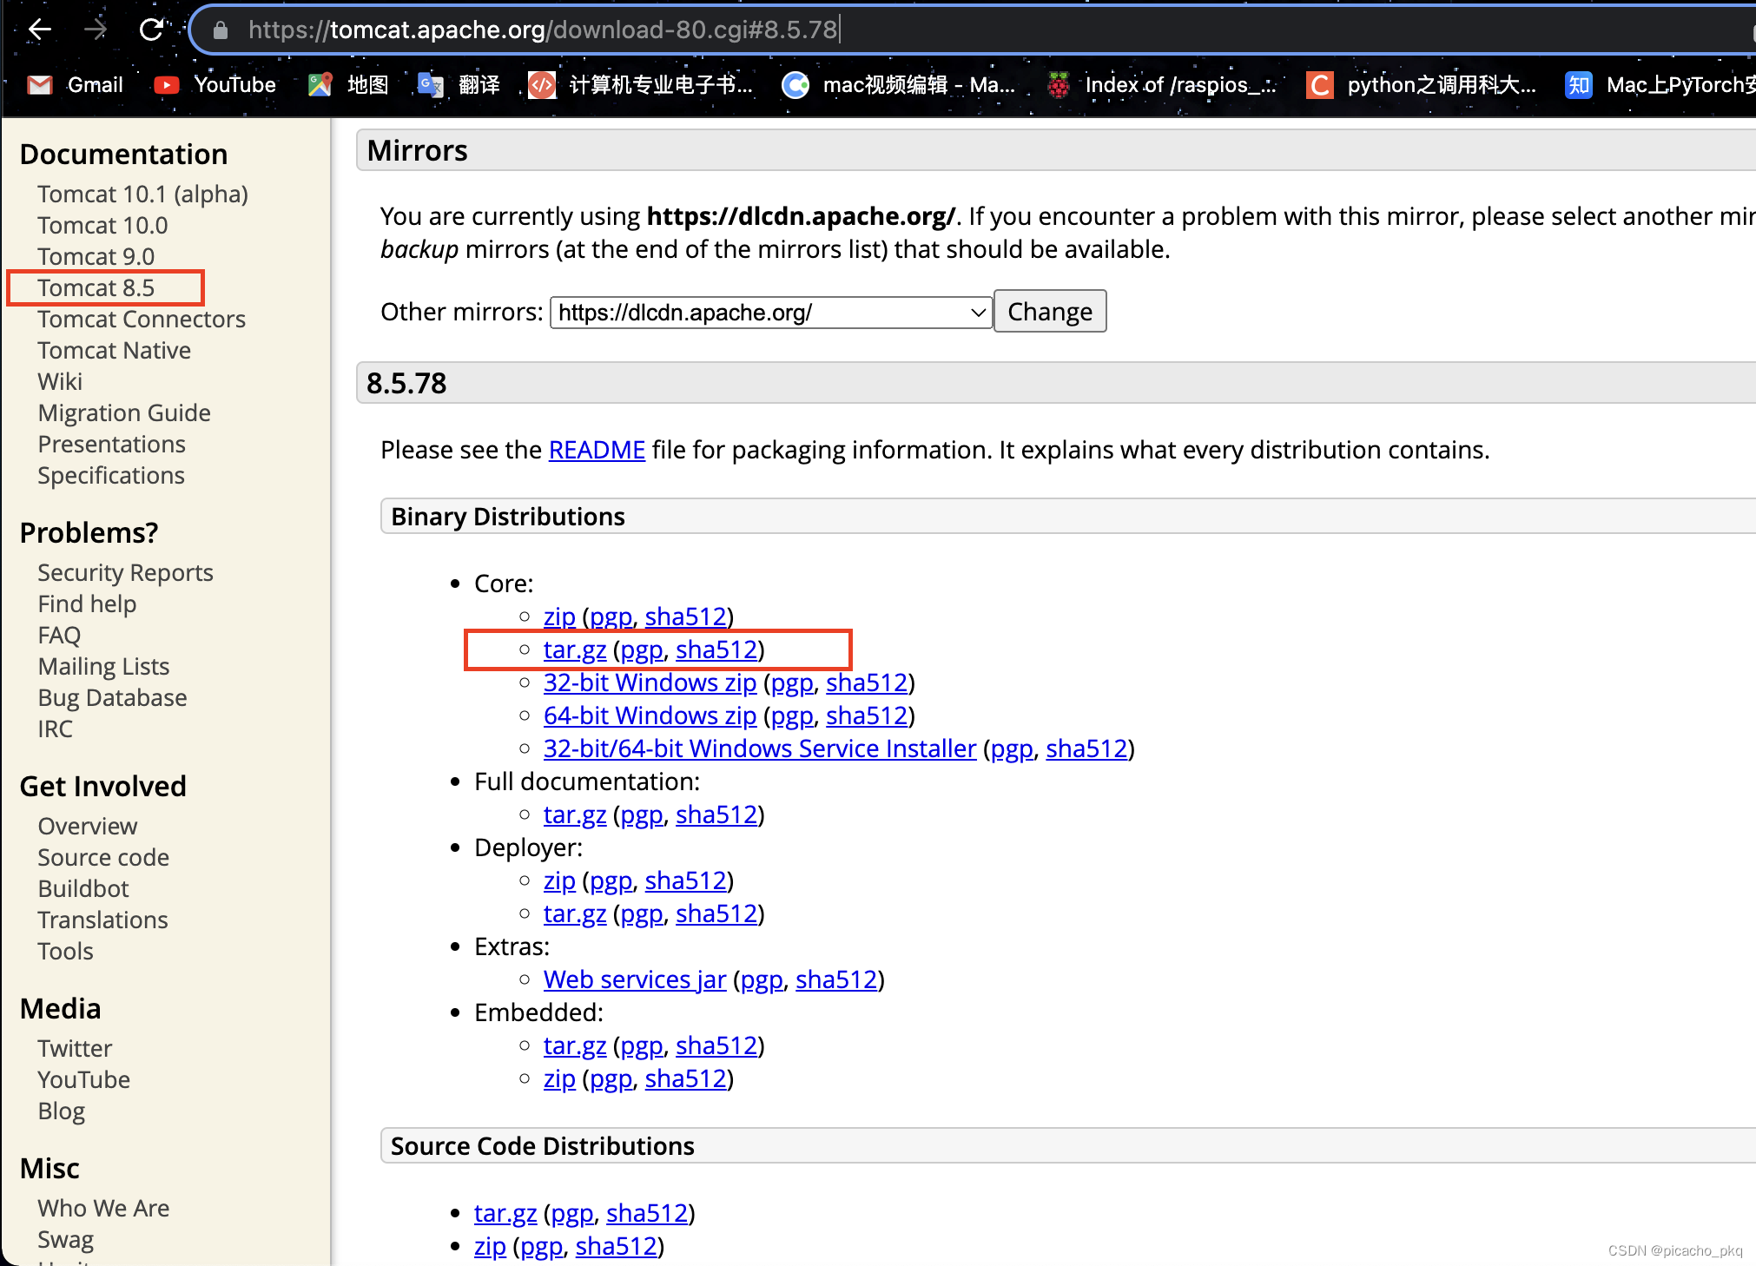
Task: Expand the Other mirrors dropdown
Action: coord(770,313)
